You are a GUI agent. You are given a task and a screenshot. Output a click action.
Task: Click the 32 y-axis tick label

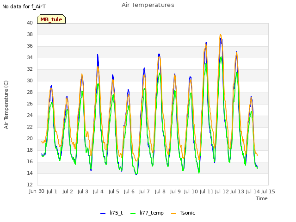[30, 69]
